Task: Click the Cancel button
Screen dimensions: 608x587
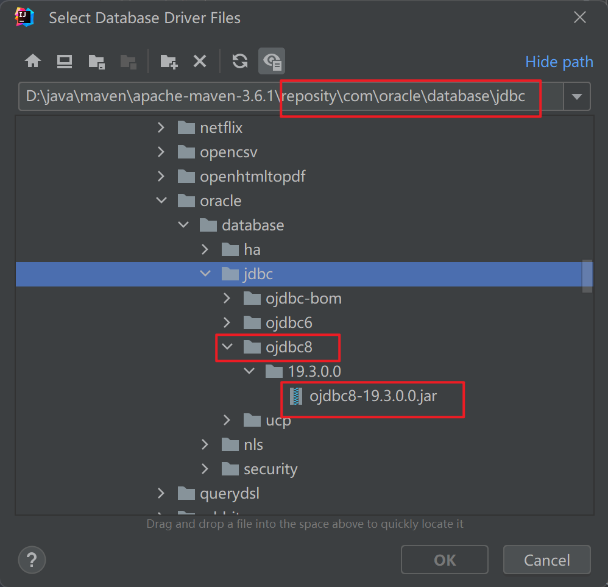Action: tap(546, 560)
